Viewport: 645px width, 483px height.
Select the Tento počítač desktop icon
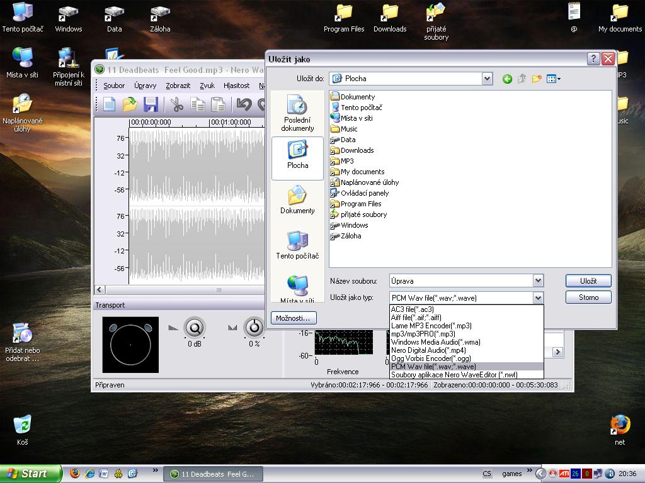23,17
